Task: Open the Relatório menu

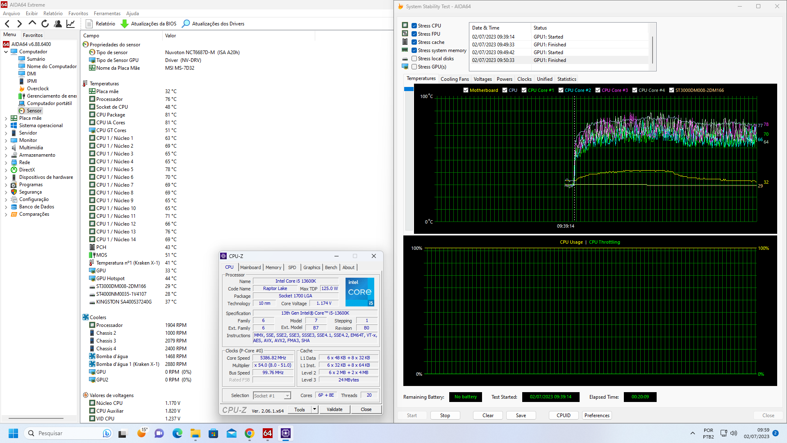Action: coord(53,14)
